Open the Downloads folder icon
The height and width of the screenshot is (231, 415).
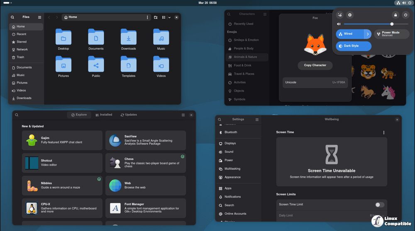click(129, 37)
